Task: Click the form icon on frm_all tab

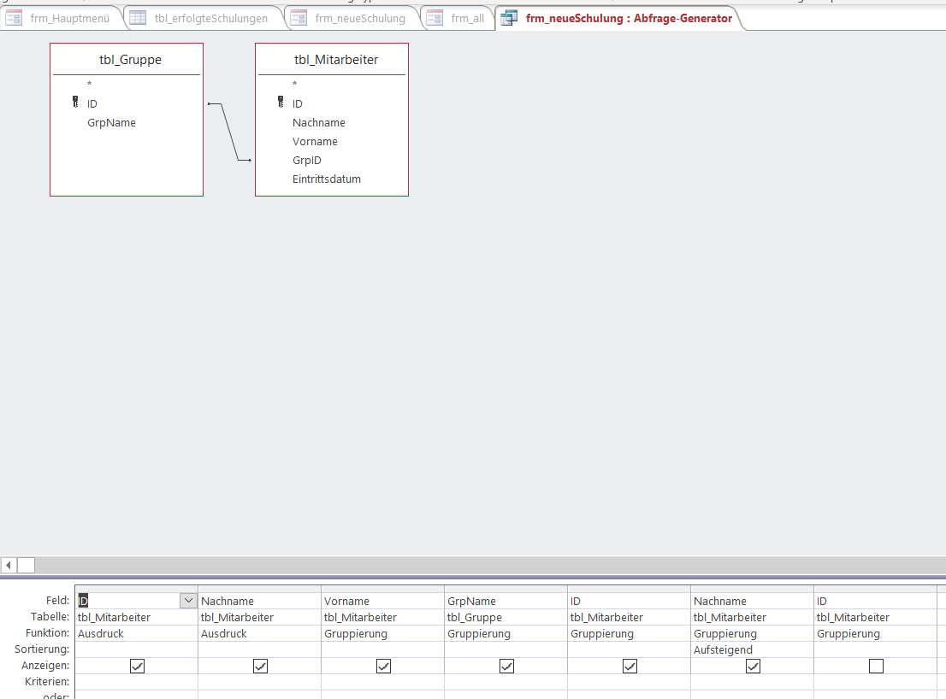Action: pos(435,18)
